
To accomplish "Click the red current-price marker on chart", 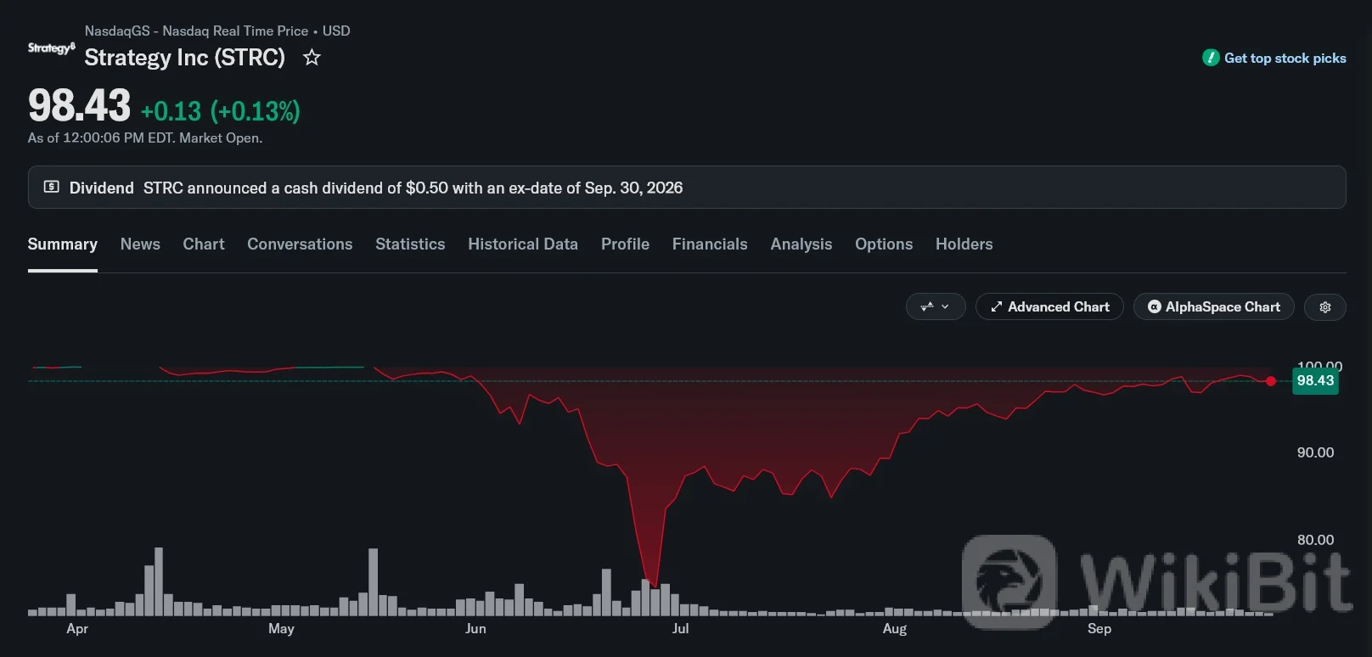I will [1270, 381].
